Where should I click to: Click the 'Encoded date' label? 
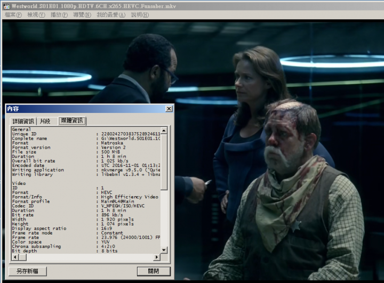(28, 165)
